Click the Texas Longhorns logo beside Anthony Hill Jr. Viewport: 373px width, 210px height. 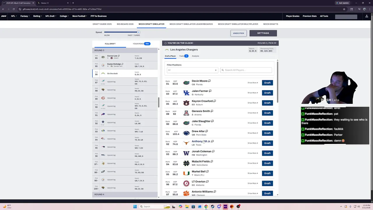coord(186,143)
